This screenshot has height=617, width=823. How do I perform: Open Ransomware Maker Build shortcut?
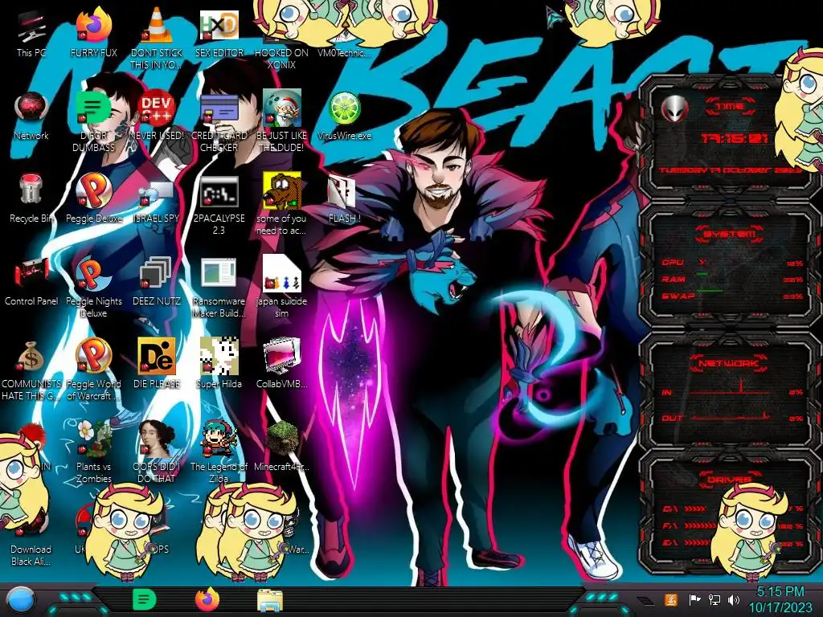219,288
